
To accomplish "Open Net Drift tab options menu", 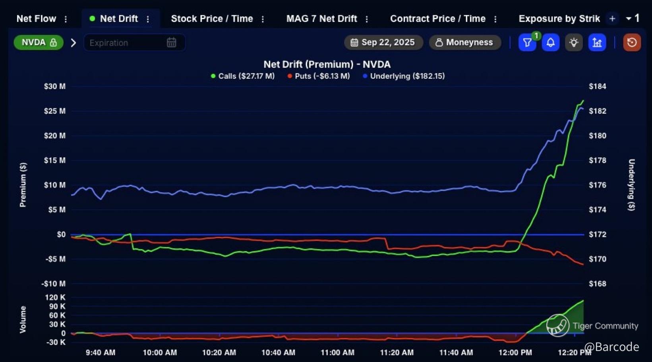I will pyautogui.click(x=148, y=19).
